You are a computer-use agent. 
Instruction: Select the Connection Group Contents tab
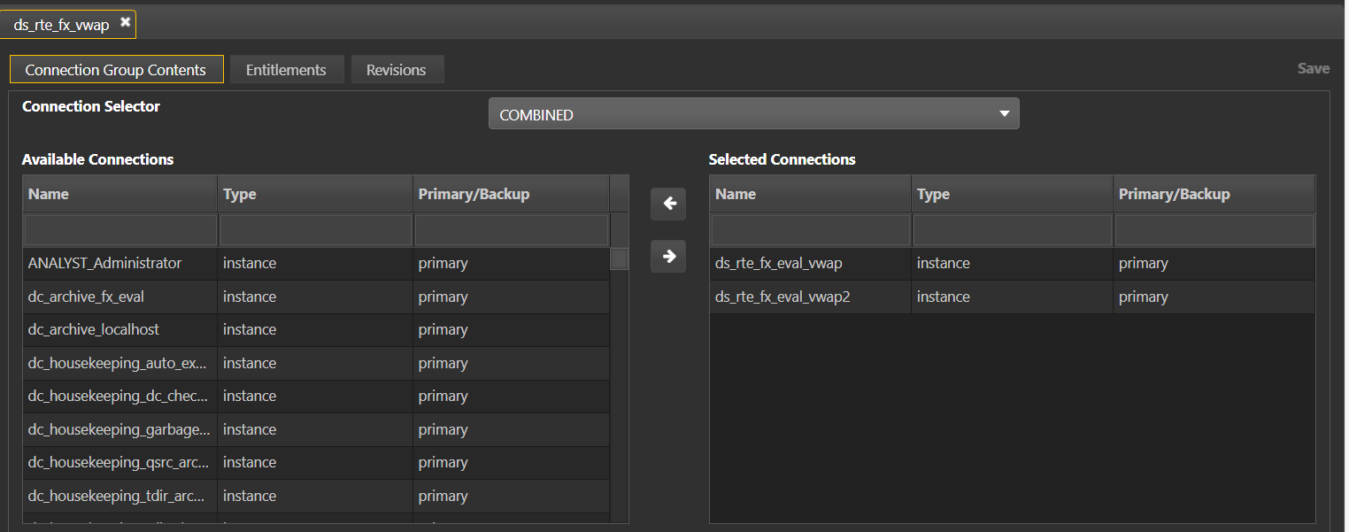point(115,70)
